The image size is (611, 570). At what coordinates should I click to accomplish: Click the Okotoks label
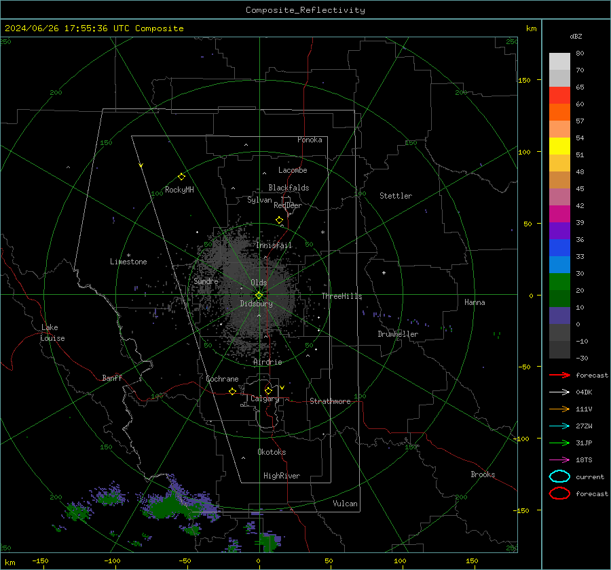point(272,452)
